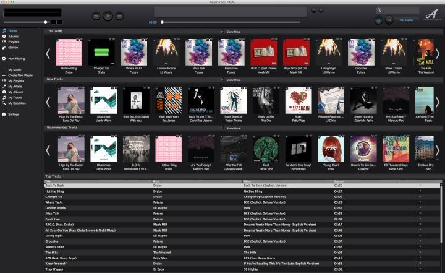Image resolution: width=445 pixels, height=273 pixels.
Task: Click the play button
Action: click(108, 15)
